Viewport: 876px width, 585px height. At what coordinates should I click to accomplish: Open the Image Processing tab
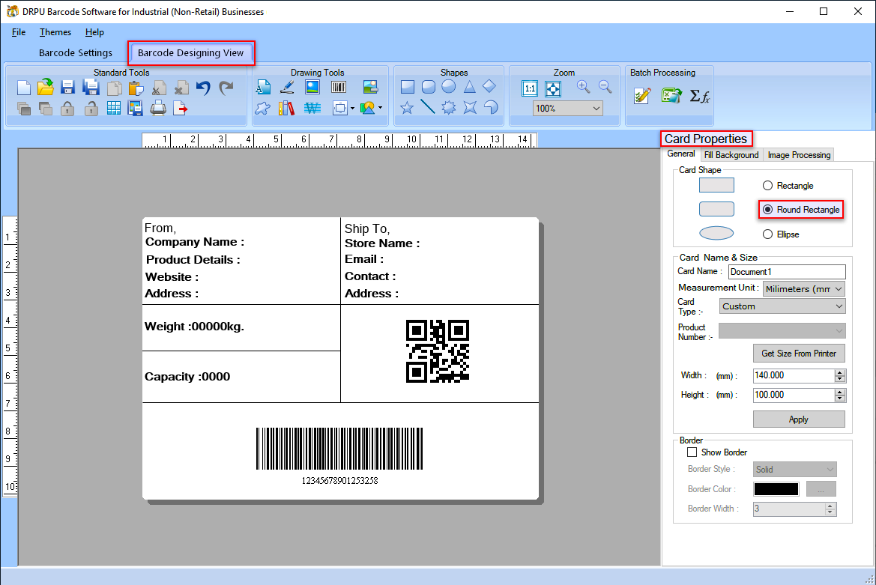799,155
